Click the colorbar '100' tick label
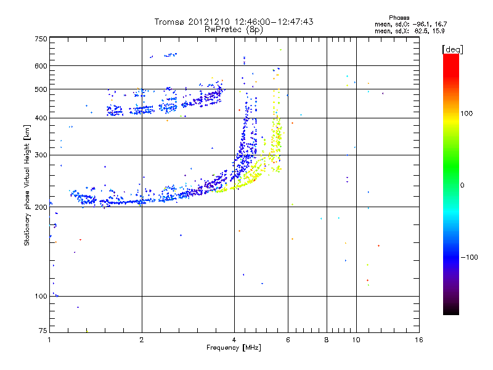This screenshot has width=493, height=370. click(x=467, y=113)
